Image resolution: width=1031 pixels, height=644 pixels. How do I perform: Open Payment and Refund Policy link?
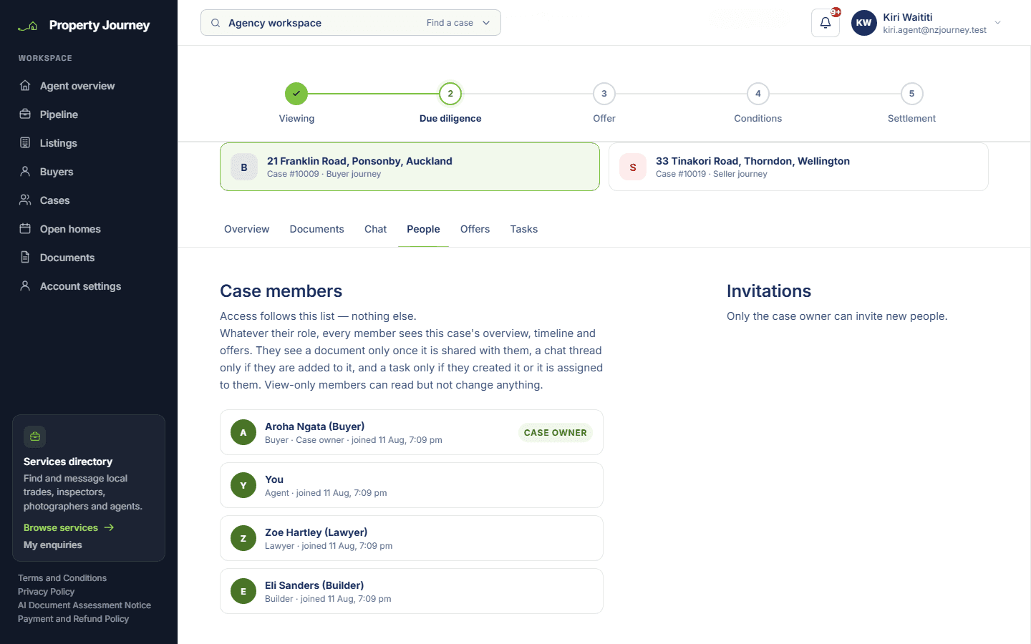click(x=74, y=619)
